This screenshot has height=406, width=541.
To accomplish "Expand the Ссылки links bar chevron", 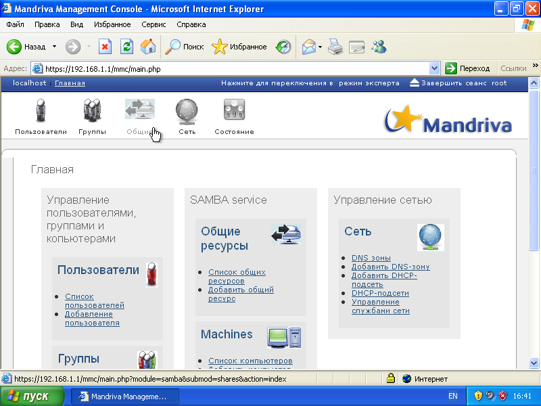I will click(x=535, y=66).
